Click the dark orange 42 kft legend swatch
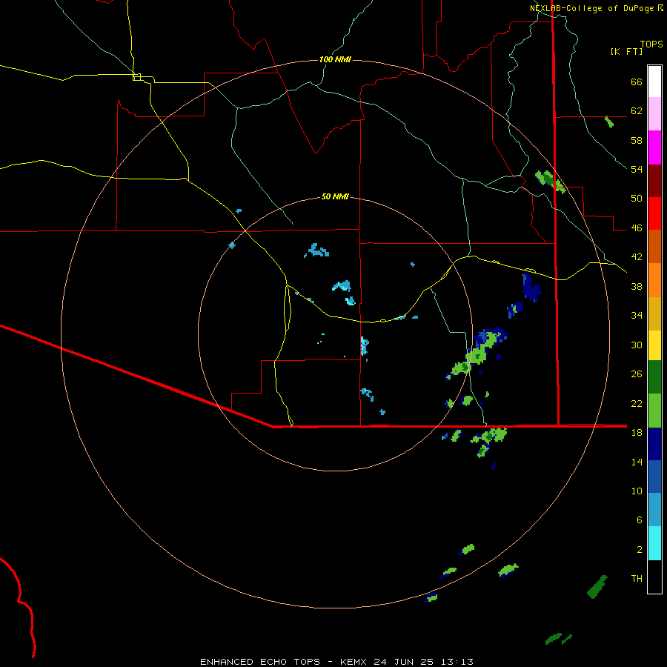 (654, 247)
